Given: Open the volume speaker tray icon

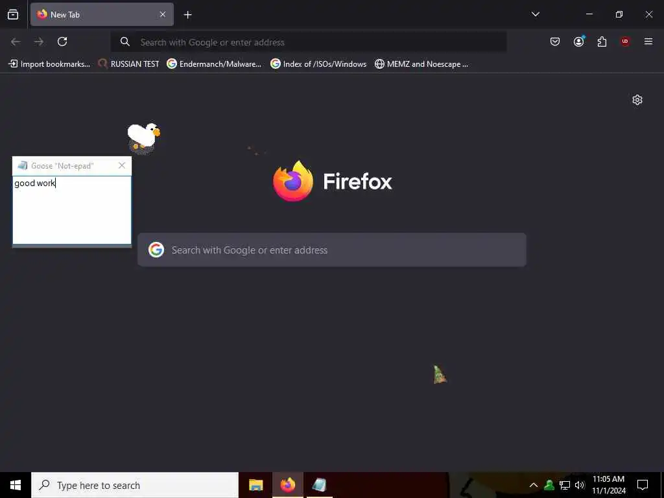Looking at the screenshot, I should pyautogui.click(x=580, y=485).
